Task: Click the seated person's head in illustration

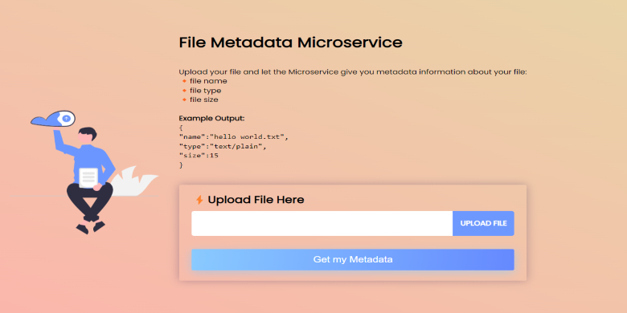Action: point(87,135)
